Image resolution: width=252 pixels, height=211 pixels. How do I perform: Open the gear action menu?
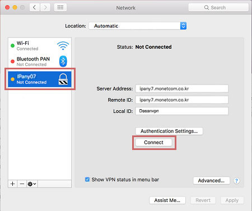(32, 184)
